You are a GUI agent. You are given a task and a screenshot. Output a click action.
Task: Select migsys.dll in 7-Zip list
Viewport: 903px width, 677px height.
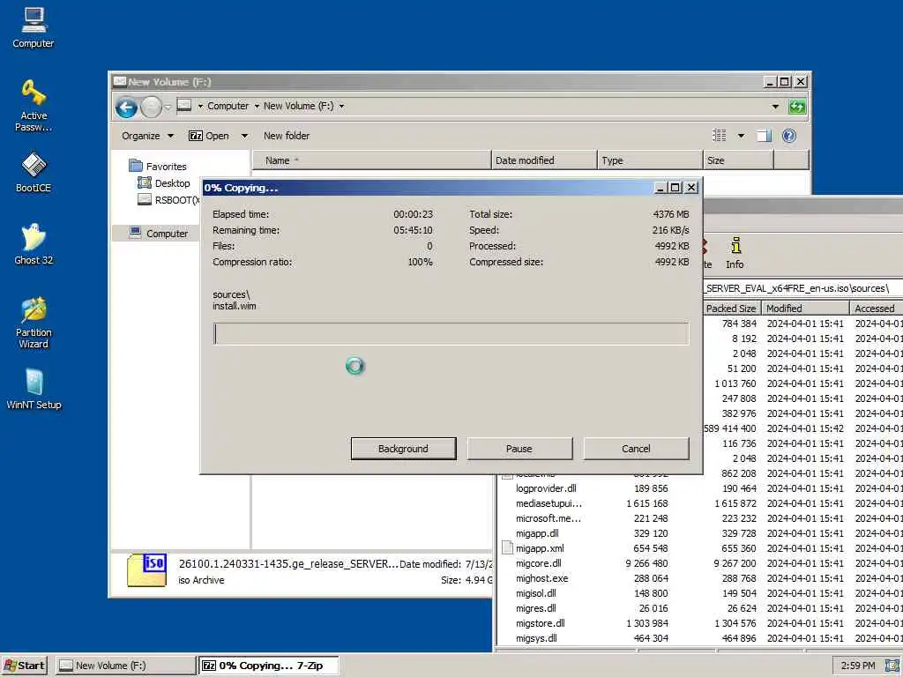pos(536,638)
